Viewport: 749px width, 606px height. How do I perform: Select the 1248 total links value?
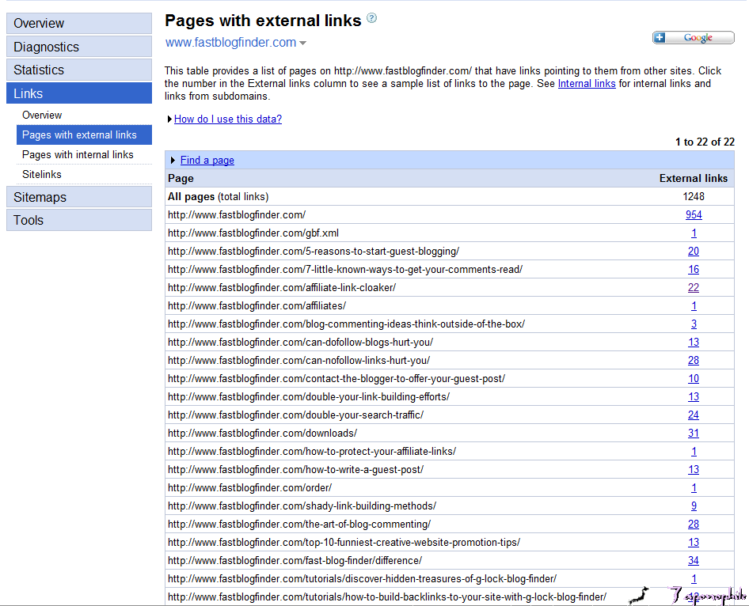694,196
